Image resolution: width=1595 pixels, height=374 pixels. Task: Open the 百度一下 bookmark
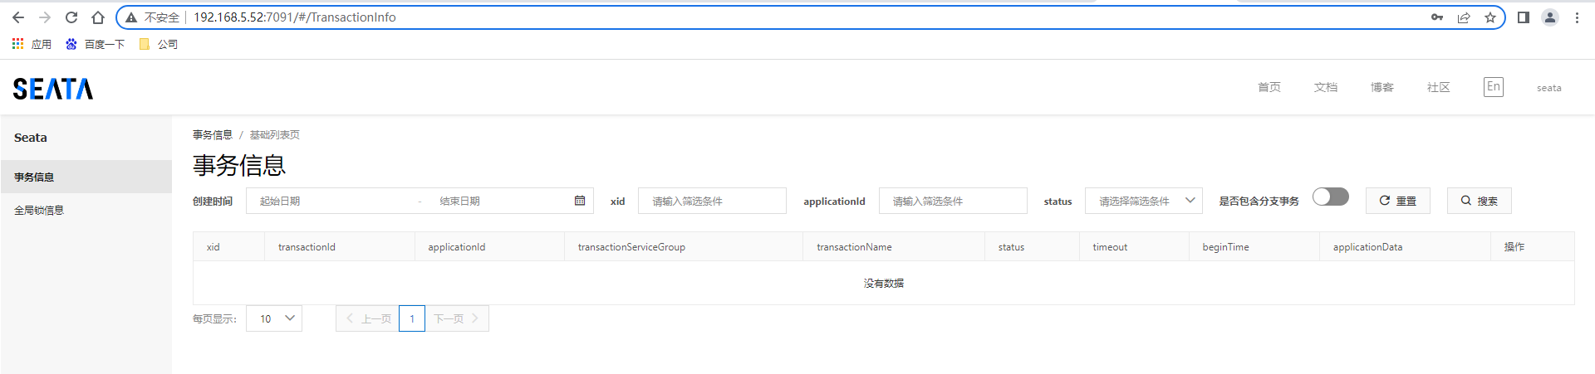[x=95, y=44]
